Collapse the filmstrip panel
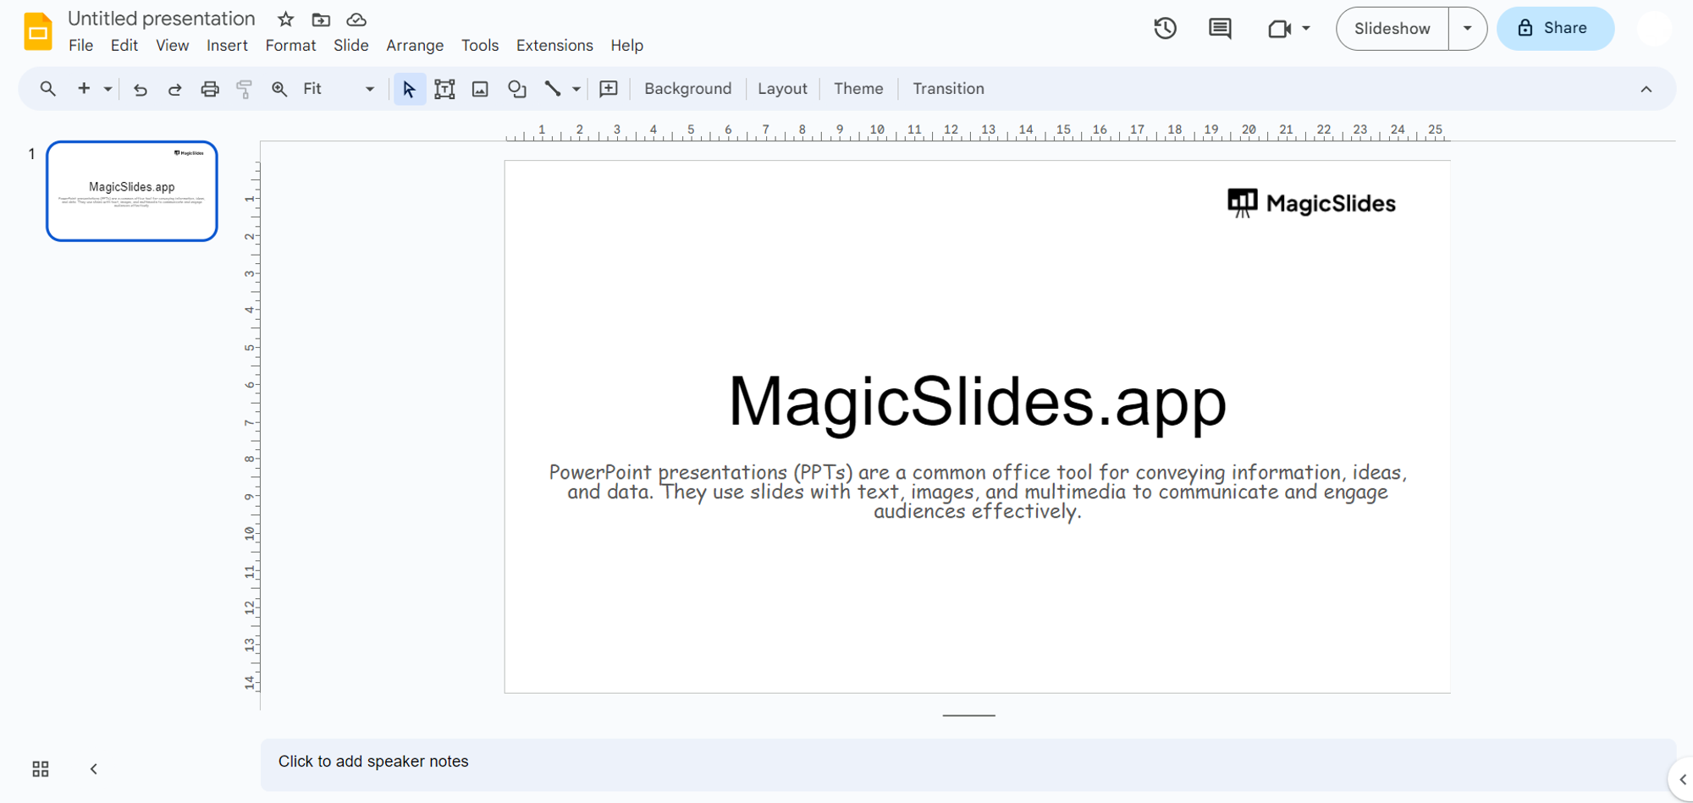The height and width of the screenshot is (803, 1693). point(94,768)
